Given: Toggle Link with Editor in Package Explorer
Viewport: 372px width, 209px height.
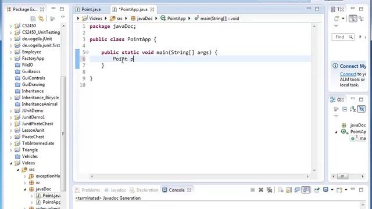Looking at the screenshot, I should 41,19.
